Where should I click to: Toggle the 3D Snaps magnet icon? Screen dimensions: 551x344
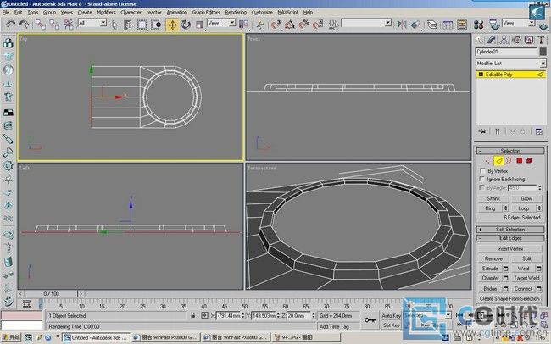coord(275,25)
